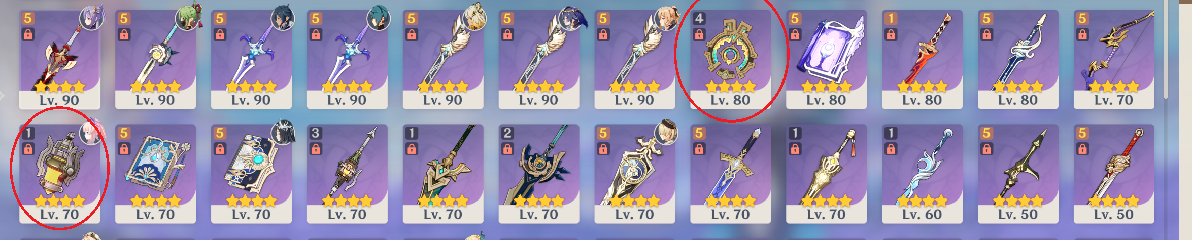Screen dimensions: 1192x240
Task: Select the circled ring catalyst at Lv. 80
Action: point(730,59)
